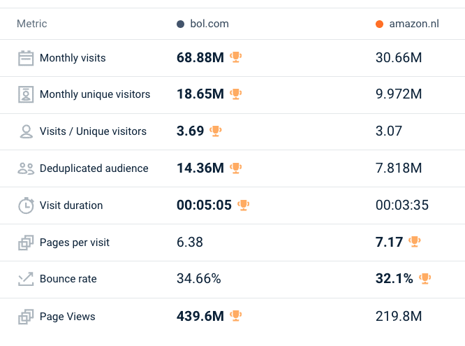Click the trophy beside 00:05:05 visit duration
465x346 pixels.
tap(243, 205)
